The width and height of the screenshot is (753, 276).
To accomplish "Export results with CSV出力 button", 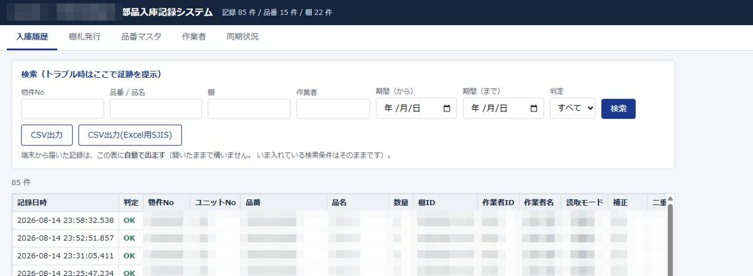I will 47,135.
